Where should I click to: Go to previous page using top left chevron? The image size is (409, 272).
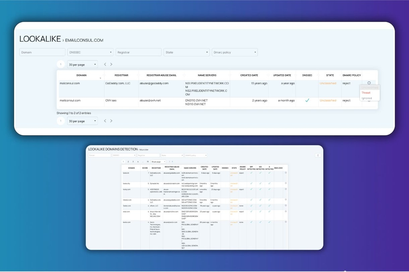[x=105, y=64]
